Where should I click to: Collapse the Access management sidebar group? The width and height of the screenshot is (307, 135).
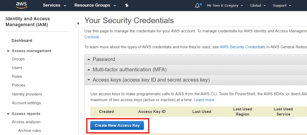click(8, 51)
